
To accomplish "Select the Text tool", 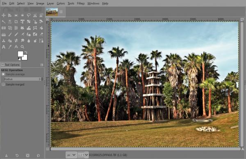I will pyautogui.click(x=3, y=47).
